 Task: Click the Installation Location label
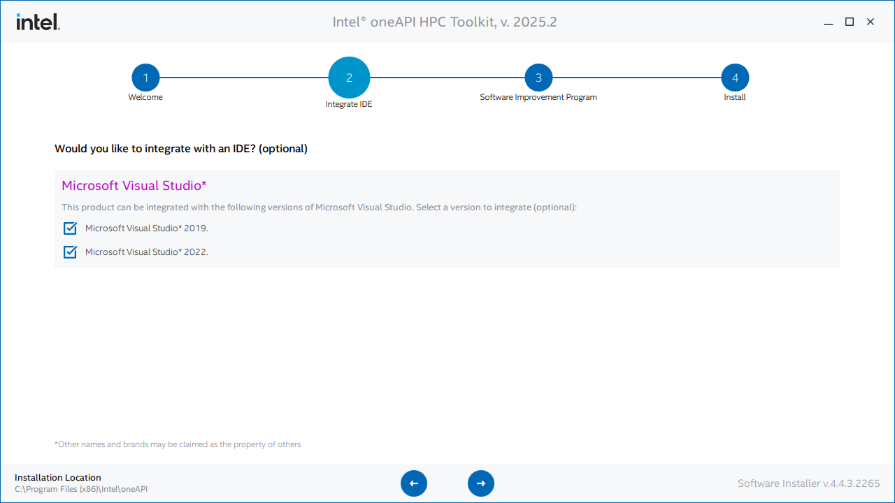(58, 478)
